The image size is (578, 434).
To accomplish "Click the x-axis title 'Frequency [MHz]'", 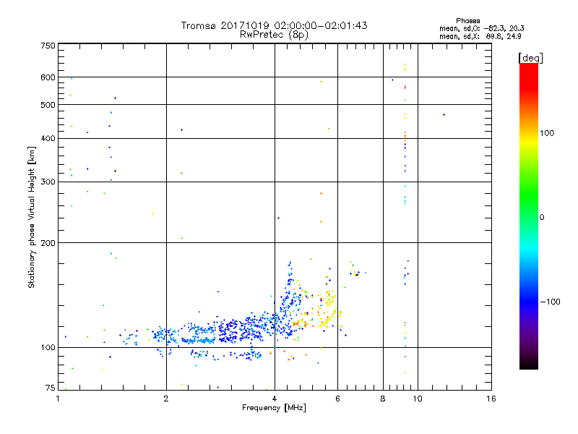I will click(x=274, y=408).
